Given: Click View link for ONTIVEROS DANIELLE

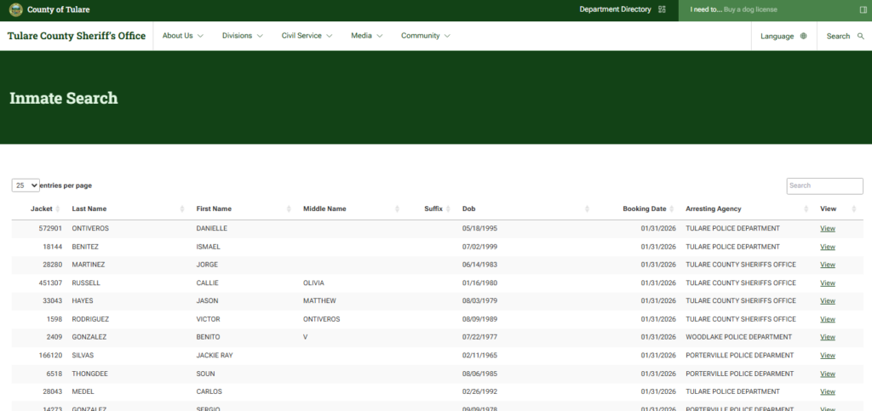Looking at the screenshot, I should coord(827,229).
